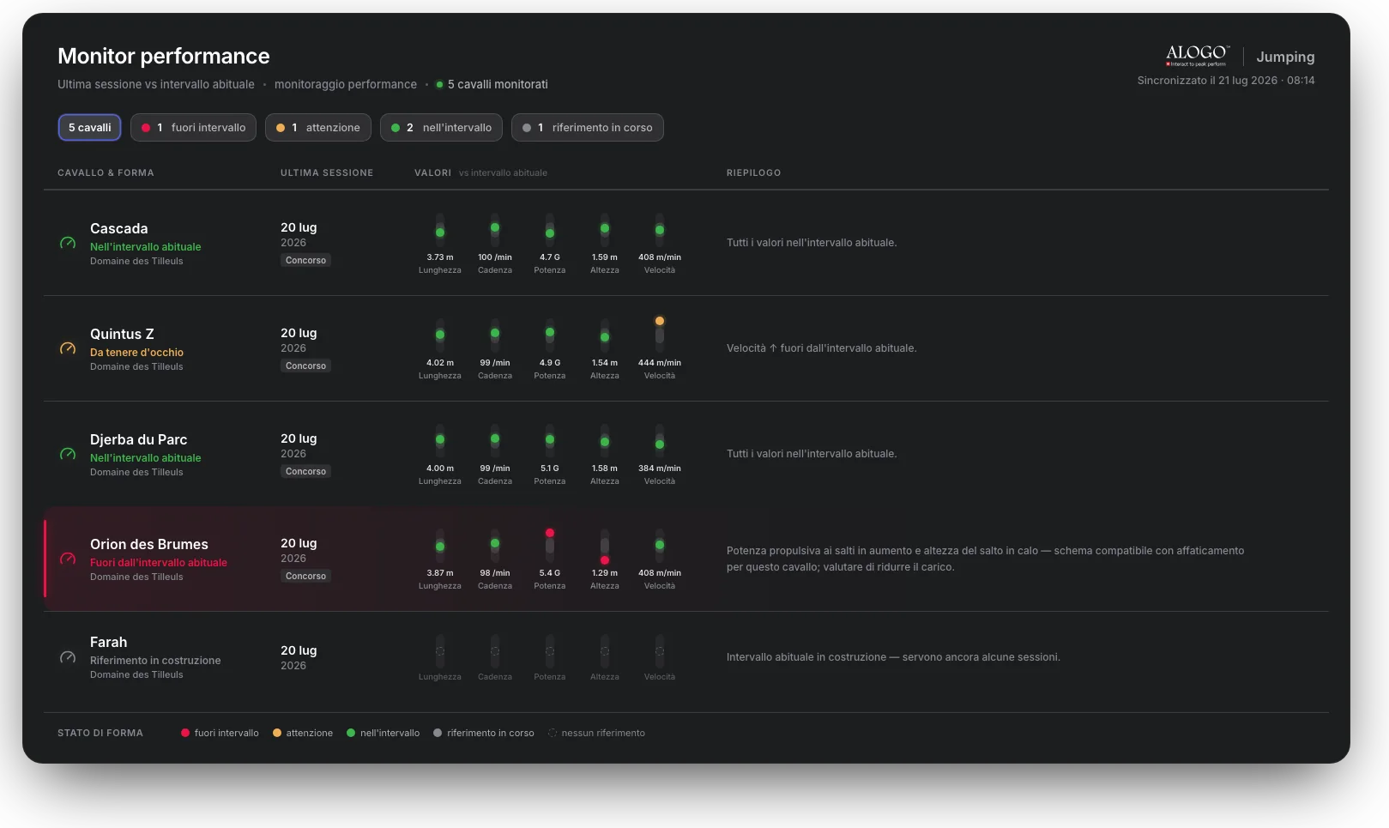
Task: Click legend entry 'fuori intervallo'
Action: coord(220,733)
